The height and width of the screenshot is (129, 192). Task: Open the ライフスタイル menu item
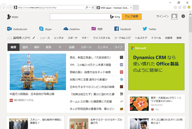pos(102,38)
